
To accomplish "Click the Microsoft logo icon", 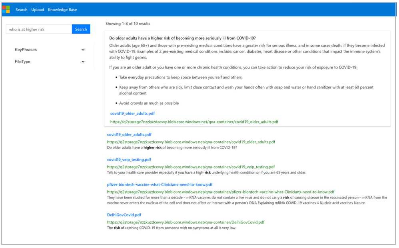I will click(x=6, y=10).
